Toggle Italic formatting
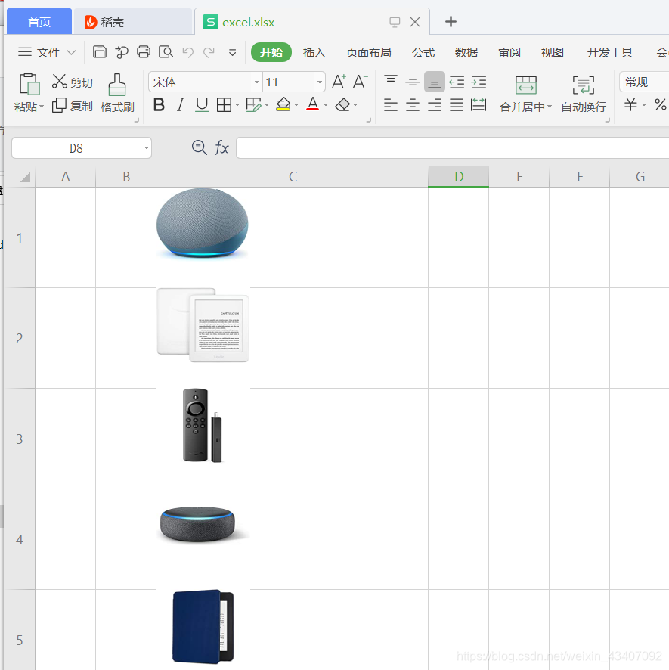 [179, 105]
